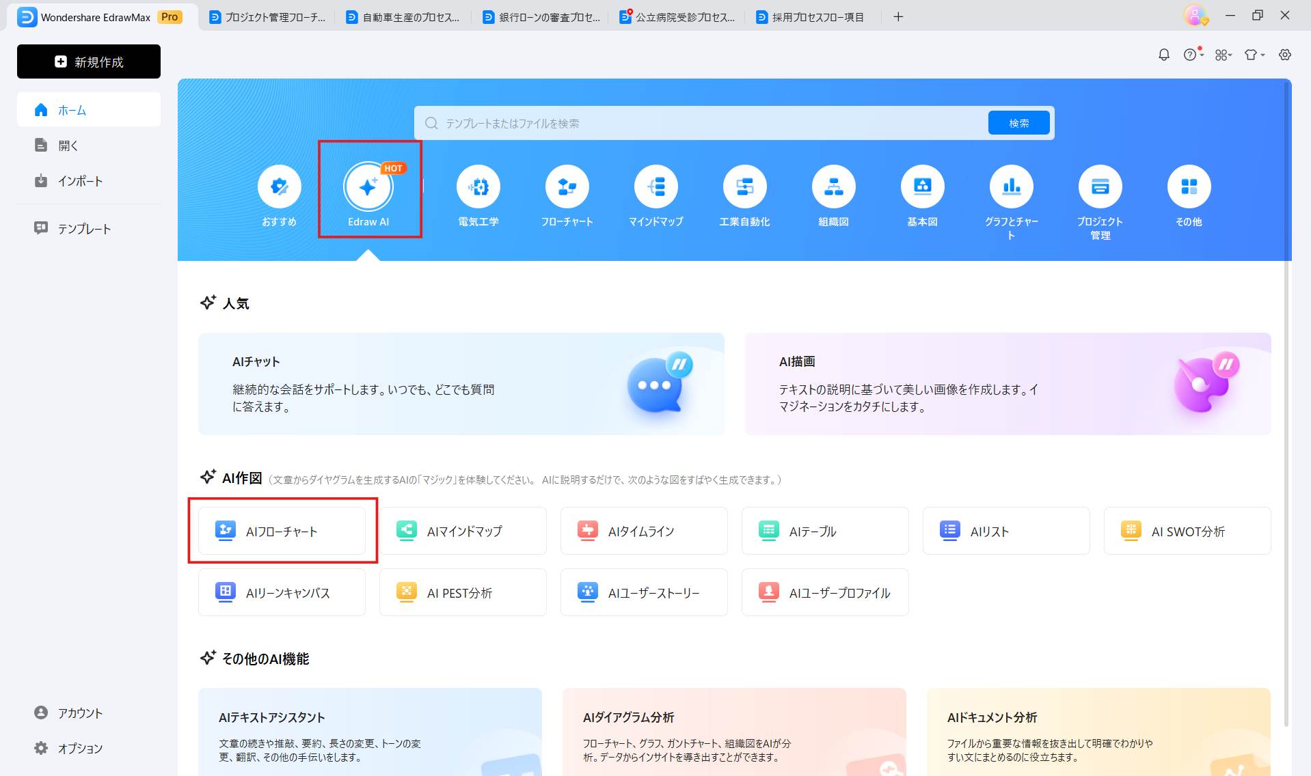Switch to 採用プロセスフロー項目 tab
The height and width of the screenshot is (776, 1311).
pos(814,17)
